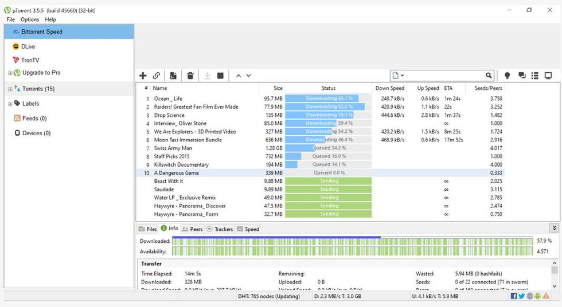Click the globe web icon in status bar
The image size is (562, 307).
pyautogui.click(x=529, y=296)
